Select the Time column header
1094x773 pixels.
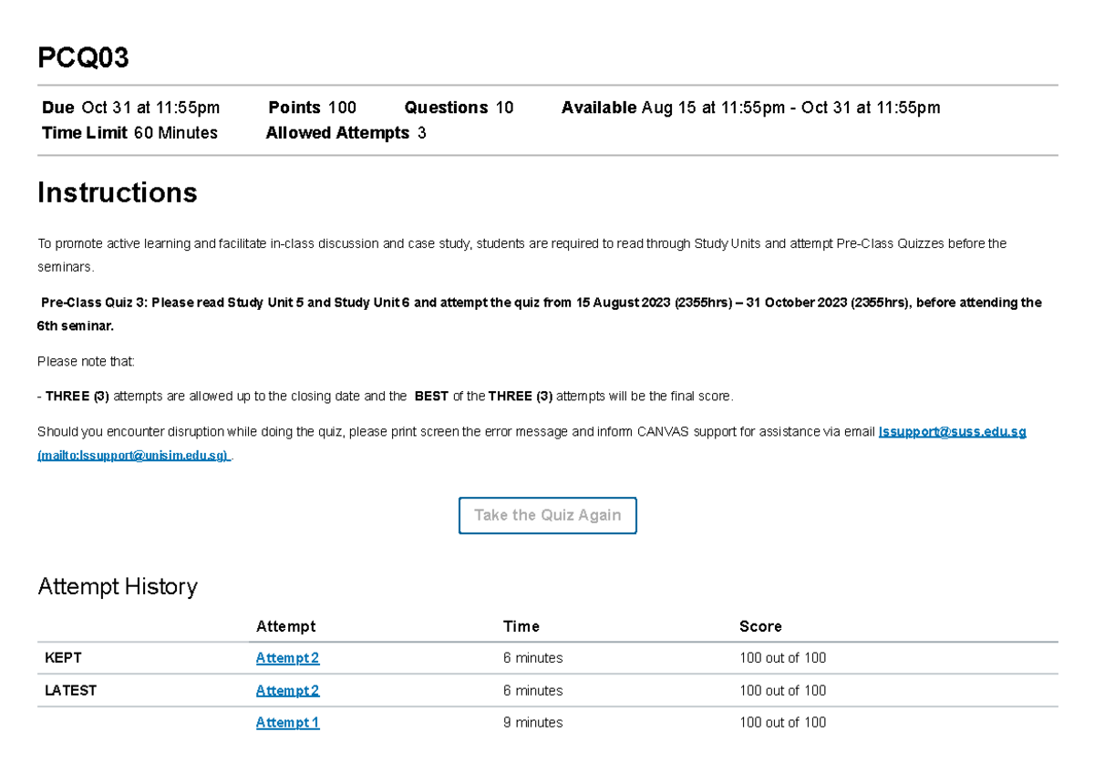(x=521, y=626)
